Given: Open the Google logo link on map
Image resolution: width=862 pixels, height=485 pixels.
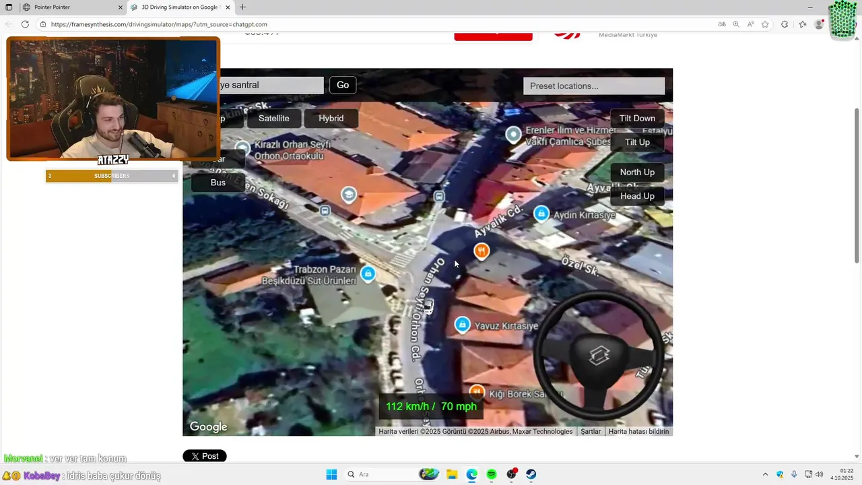Looking at the screenshot, I should [208, 426].
